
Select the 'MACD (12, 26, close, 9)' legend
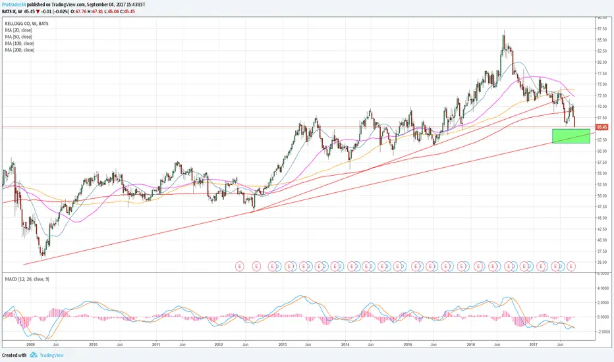click(27, 279)
